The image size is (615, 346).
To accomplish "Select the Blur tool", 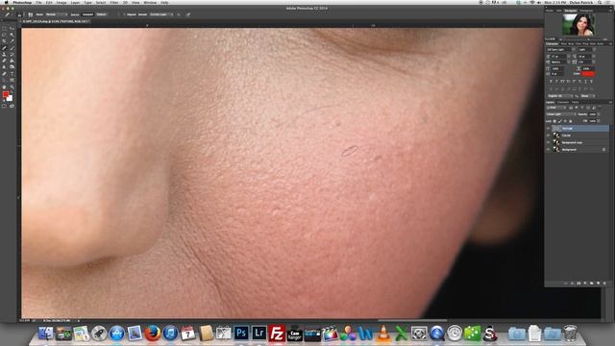I will coord(4,67).
